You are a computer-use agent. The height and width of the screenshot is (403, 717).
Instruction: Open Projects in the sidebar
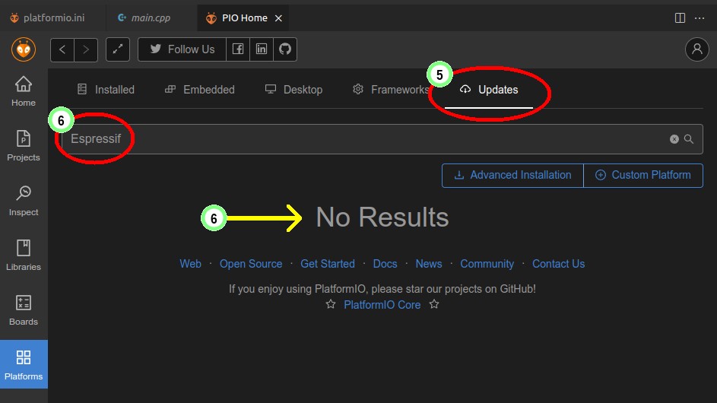[x=24, y=145]
